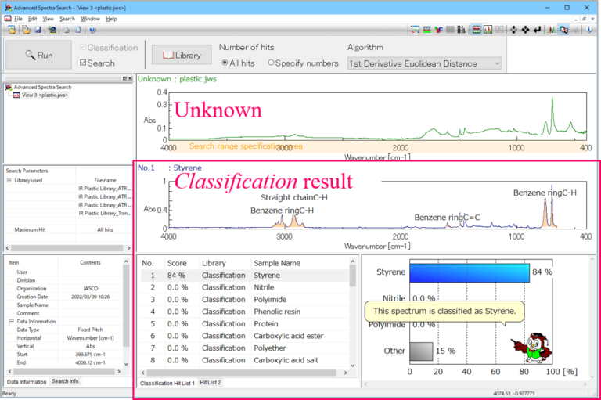The image size is (601, 400).
Task: Click the vertical gridlines icon
Action: pos(450,30)
